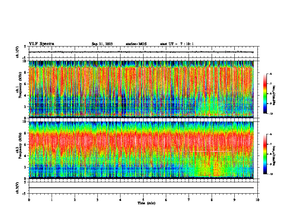Click the "10" frequency tick of ch.1 spectrogram
290x224 pixels.
tap(25, 61)
